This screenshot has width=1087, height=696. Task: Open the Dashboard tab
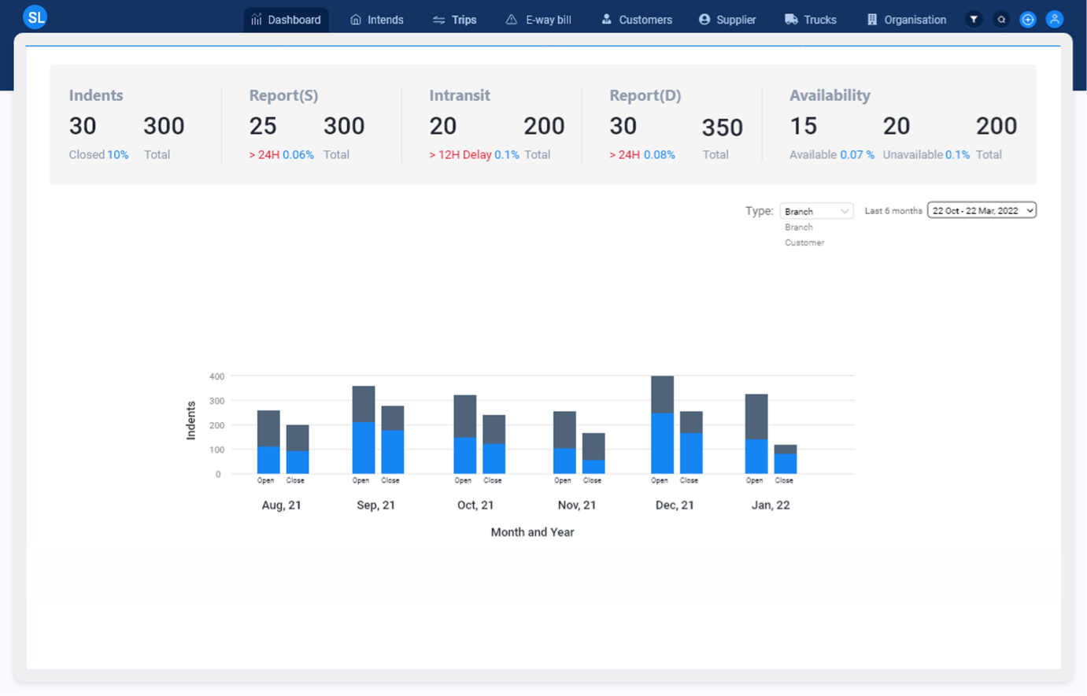tap(287, 20)
